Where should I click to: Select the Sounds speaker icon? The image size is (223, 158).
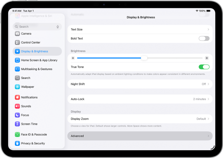17,106
